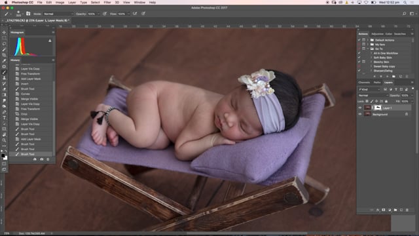Toggle lock transparent pixels in Layers
Screen dimensions: 419x236
point(367,102)
